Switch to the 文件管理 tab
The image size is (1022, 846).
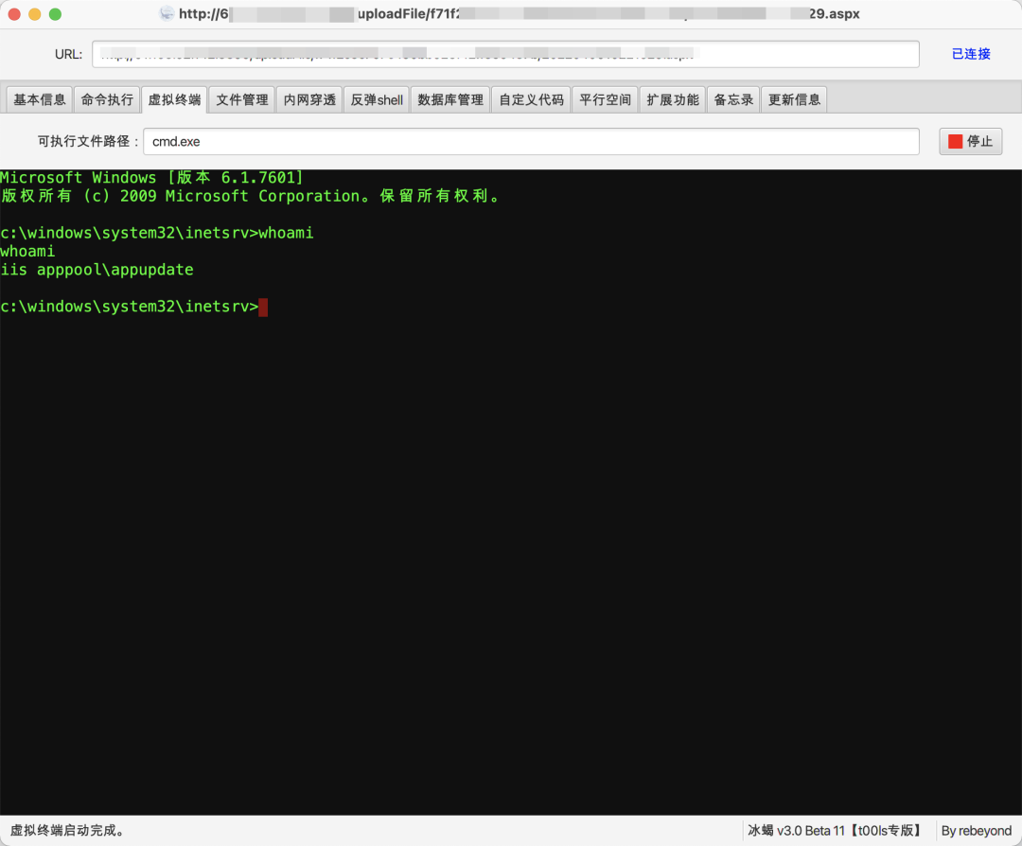(241, 98)
